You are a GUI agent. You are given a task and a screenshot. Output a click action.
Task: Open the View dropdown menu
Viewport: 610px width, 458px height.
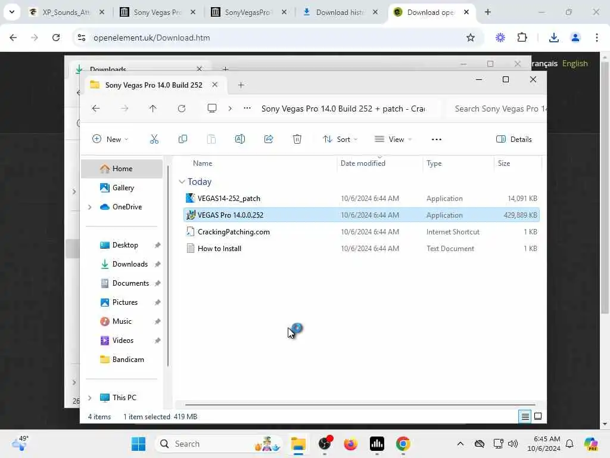[x=393, y=140]
